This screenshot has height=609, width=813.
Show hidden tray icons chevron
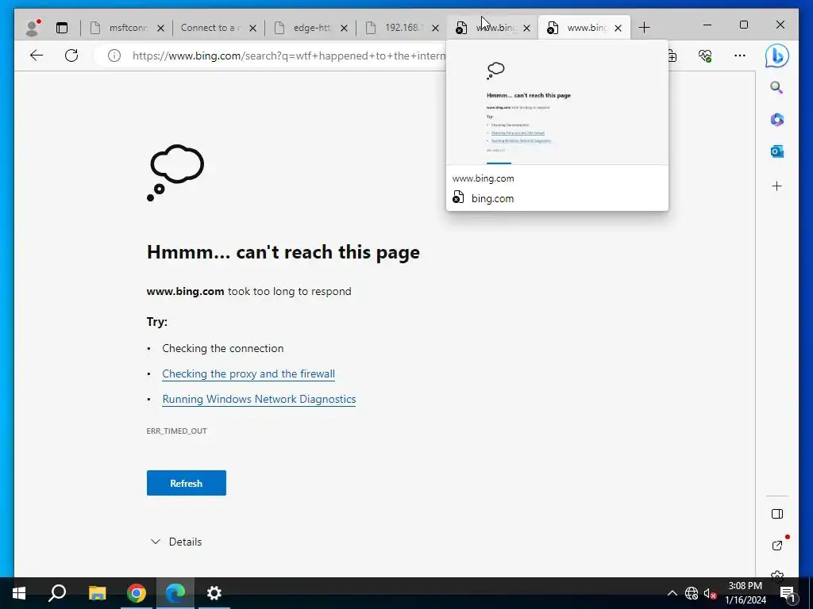tap(672, 593)
